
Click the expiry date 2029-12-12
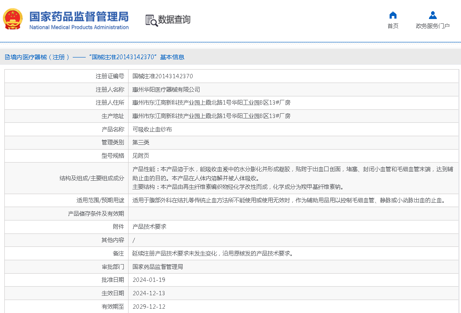(x=149, y=307)
